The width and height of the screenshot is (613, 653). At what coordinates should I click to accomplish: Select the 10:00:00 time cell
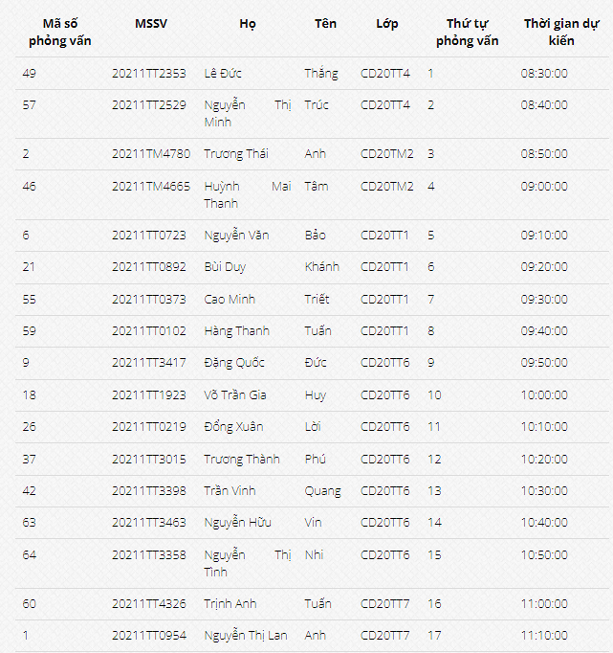(x=544, y=395)
